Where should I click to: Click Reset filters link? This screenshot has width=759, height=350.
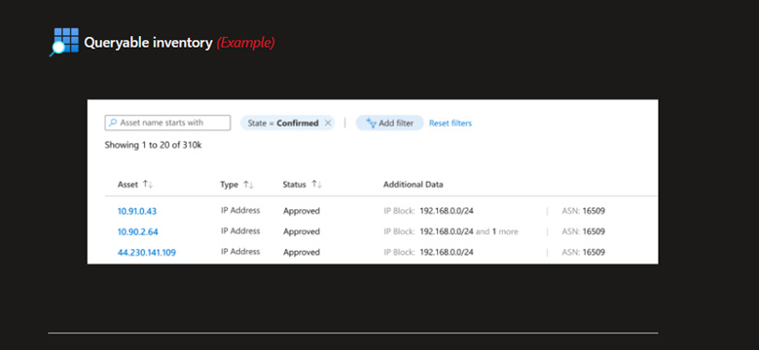point(451,123)
